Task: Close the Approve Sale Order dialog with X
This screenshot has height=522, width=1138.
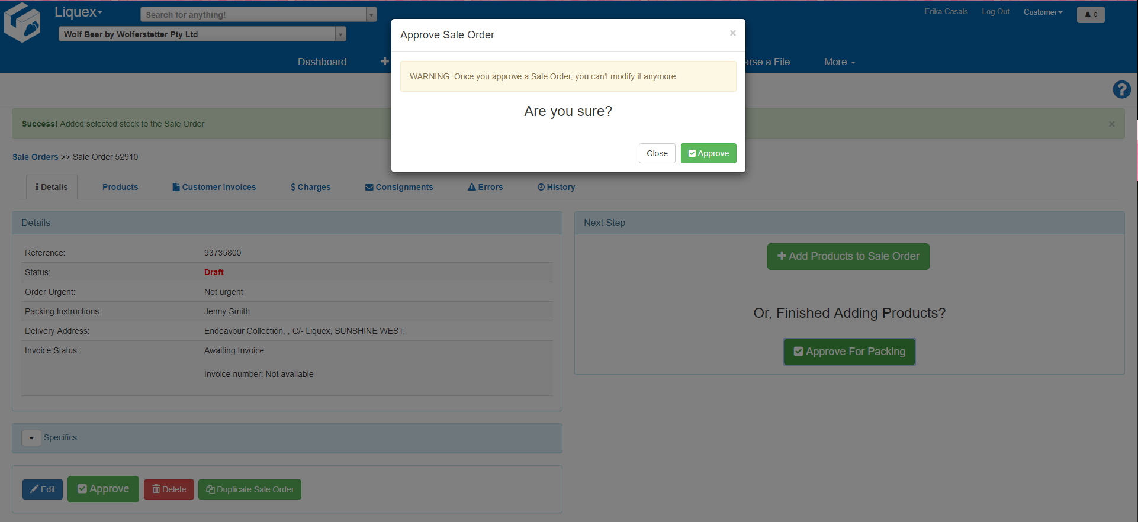Action: coord(733,33)
